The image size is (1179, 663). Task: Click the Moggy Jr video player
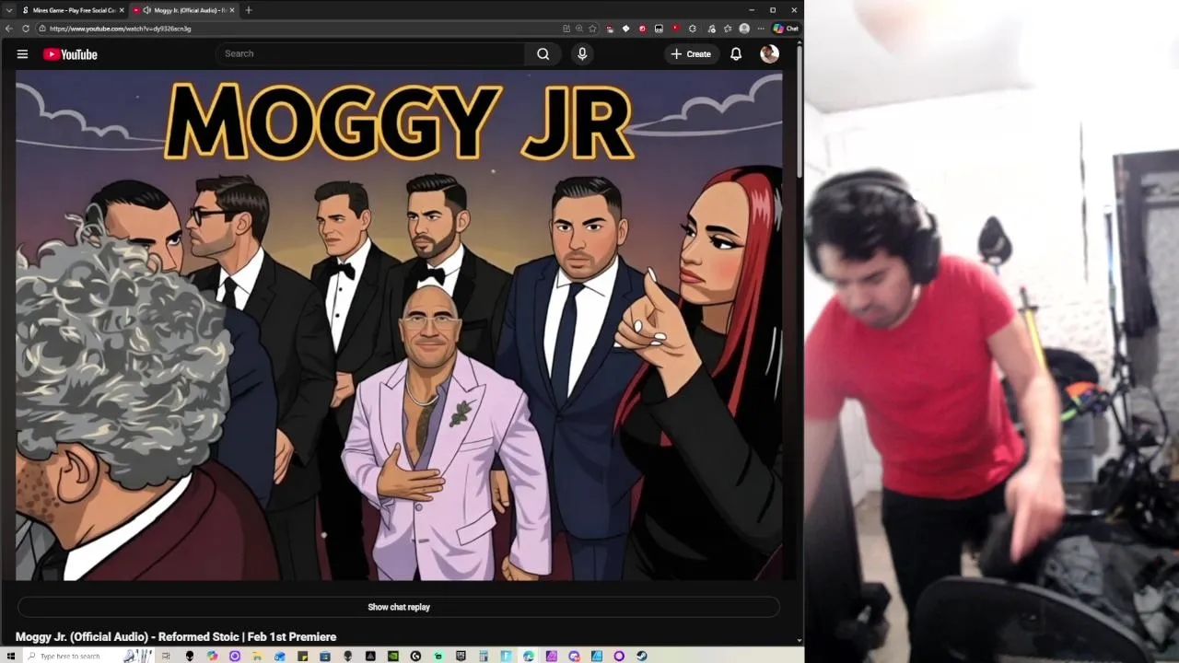click(x=399, y=327)
